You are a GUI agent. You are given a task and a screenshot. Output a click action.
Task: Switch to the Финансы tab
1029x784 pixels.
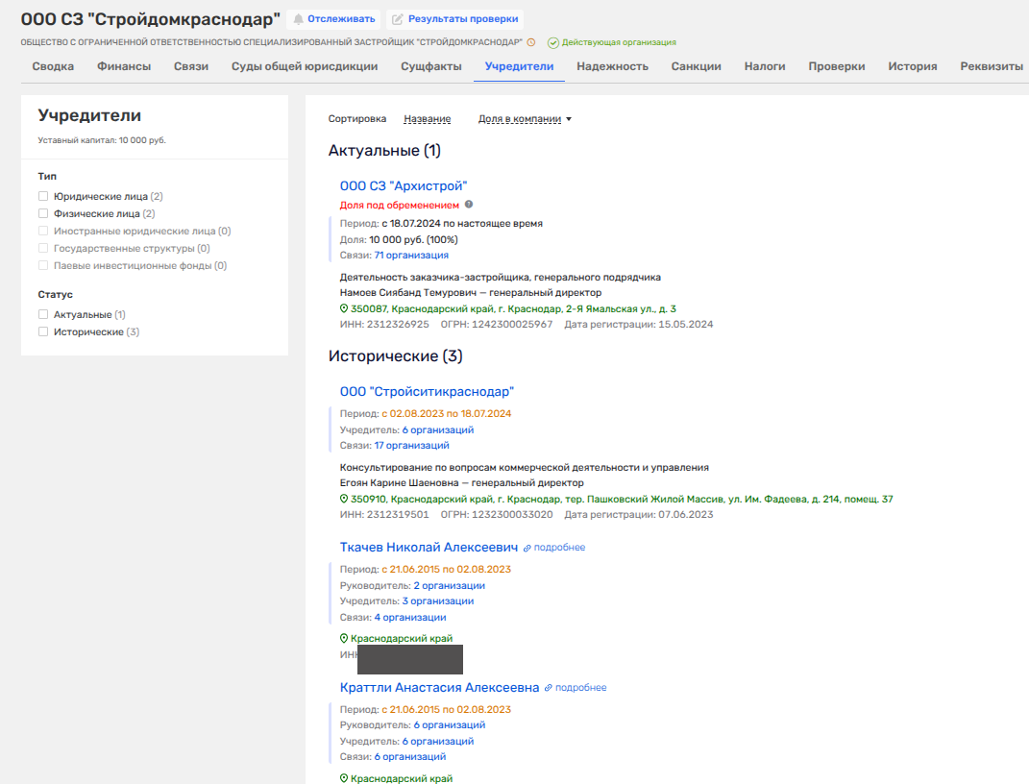tap(124, 66)
